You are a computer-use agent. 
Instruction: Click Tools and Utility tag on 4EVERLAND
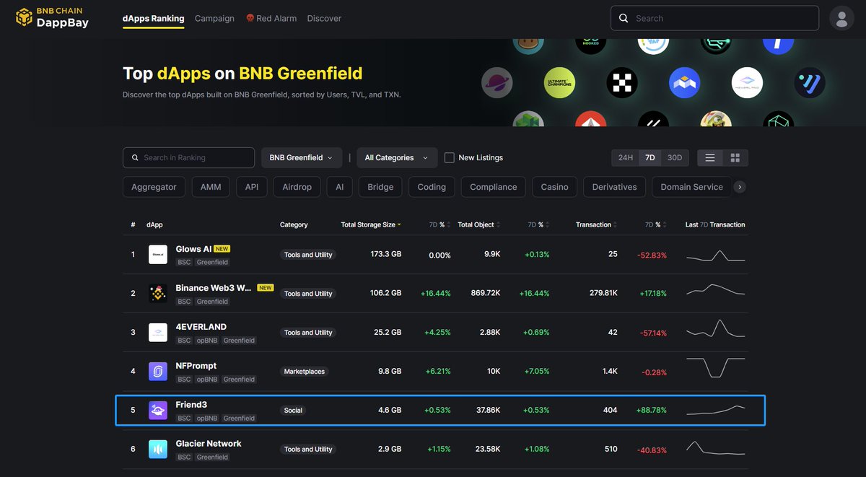coord(308,333)
